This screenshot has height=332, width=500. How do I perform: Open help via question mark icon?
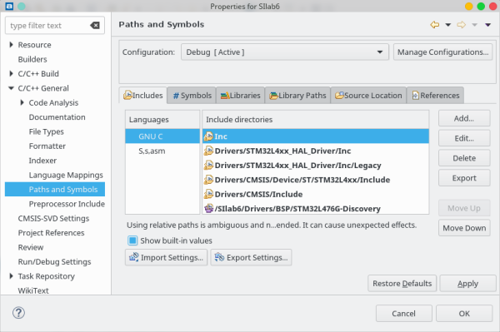click(18, 313)
